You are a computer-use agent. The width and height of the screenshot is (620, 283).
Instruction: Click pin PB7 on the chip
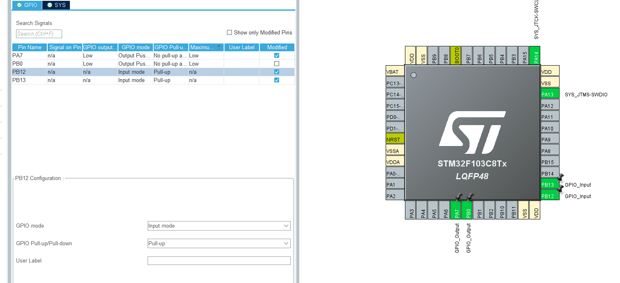[467, 55]
